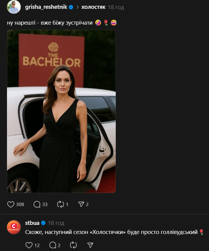Open the stbua reply's 18 год timestamp

[x=56, y=223]
